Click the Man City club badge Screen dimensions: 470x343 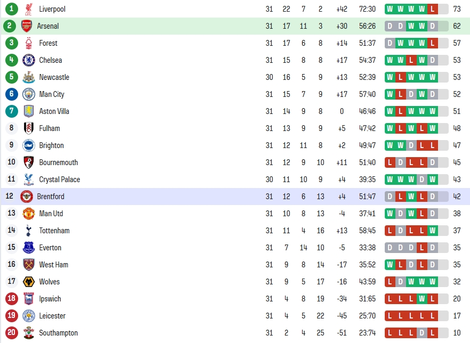tap(28, 94)
